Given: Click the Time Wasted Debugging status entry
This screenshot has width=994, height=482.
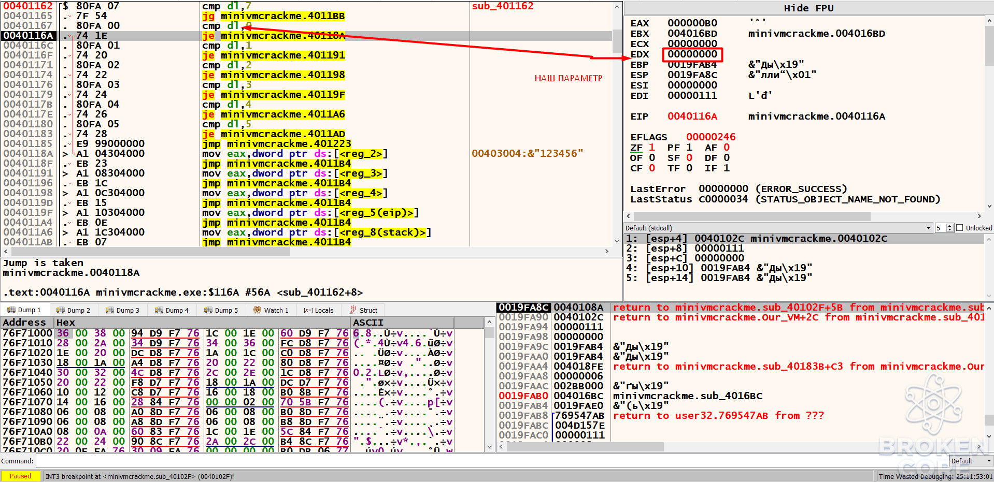Looking at the screenshot, I should 935,476.
